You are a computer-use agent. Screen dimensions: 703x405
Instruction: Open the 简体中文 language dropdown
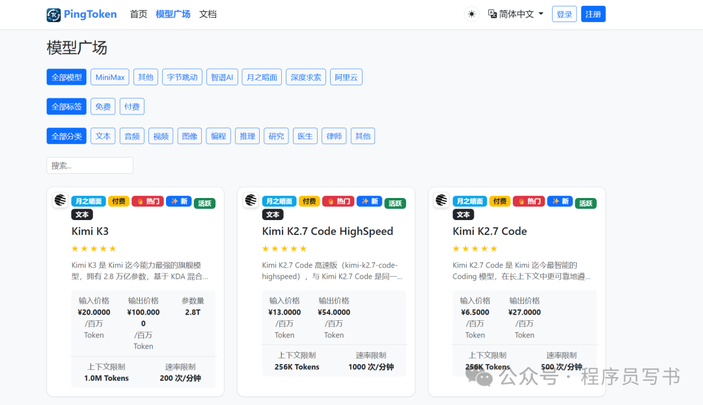coord(516,14)
